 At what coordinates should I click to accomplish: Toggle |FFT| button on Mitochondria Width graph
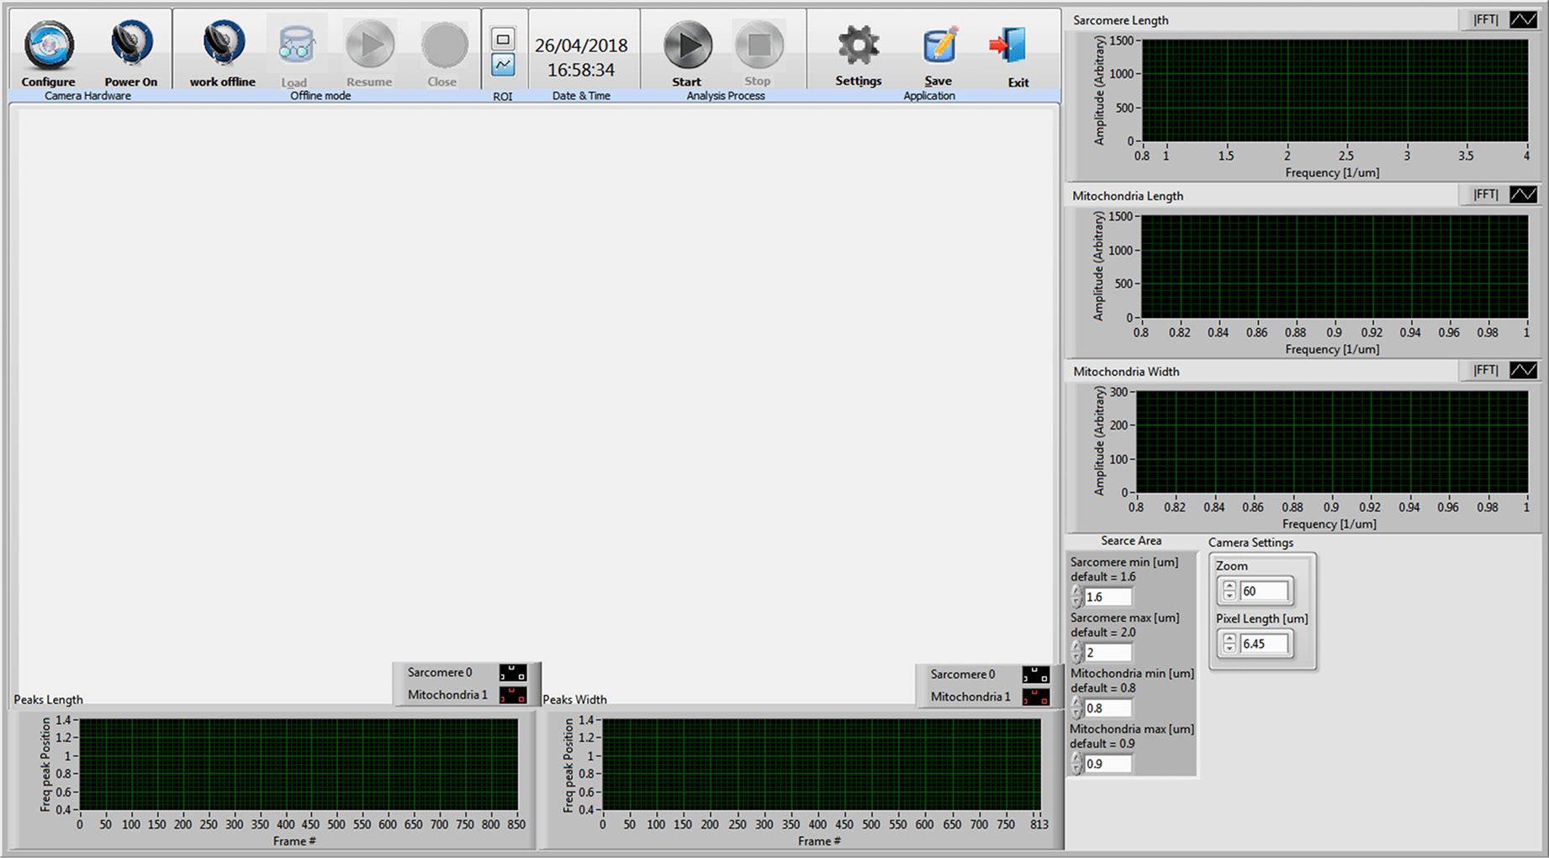pyautogui.click(x=1485, y=370)
